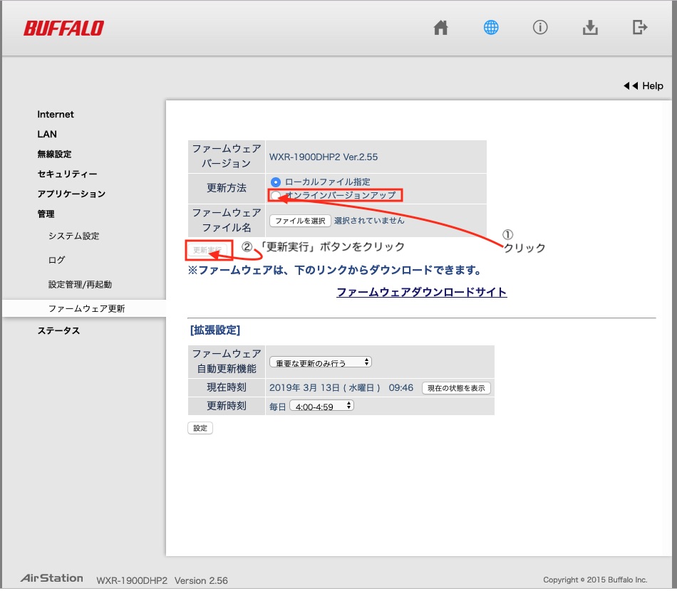Click the globe internet icon

pyautogui.click(x=490, y=28)
